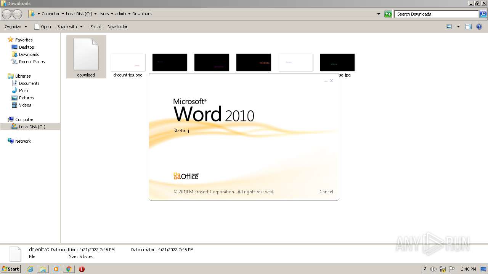Viewport: 488px width, 274px height.
Task: Click the red stop icon in taskbar
Action: pyautogui.click(x=82, y=269)
